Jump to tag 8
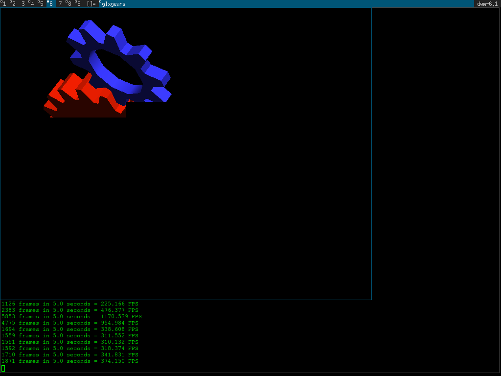The image size is (501, 376). point(69,4)
